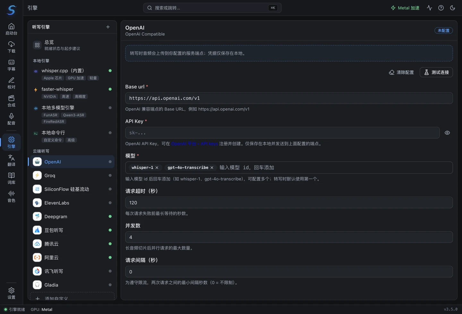Edit the 请求超时 timeout field
462x314 pixels.
pyautogui.click(x=289, y=202)
